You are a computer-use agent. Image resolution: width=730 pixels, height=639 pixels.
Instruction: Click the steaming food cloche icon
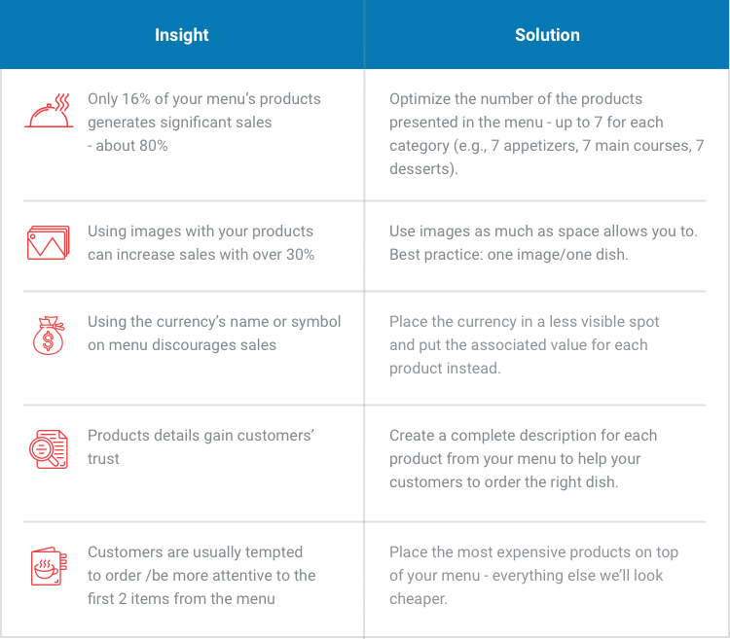[x=49, y=110]
